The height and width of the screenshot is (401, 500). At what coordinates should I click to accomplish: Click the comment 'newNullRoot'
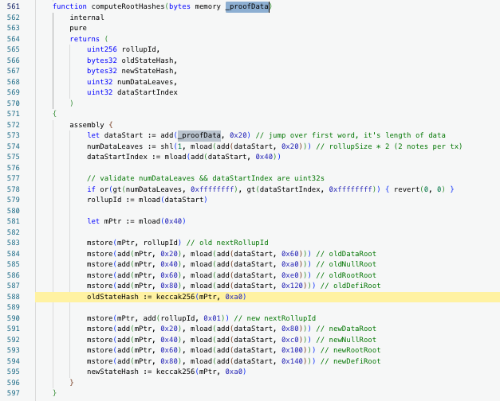[x=352, y=340]
